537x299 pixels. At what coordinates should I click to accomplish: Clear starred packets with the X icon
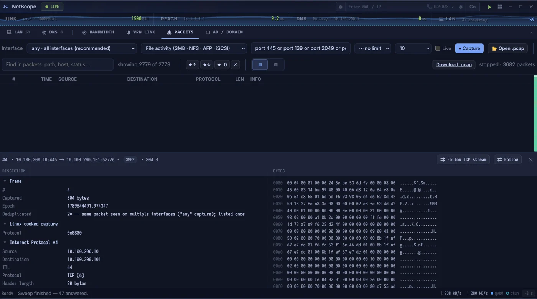coord(236,65)
